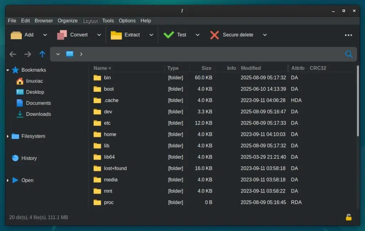Run Test with the green checkmark icon

[169, 35]
